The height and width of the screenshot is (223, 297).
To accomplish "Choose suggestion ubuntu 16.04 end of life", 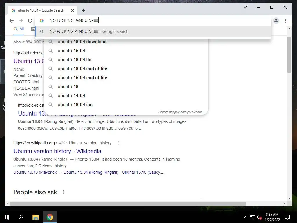I will pyautogui.click(x=126, y=78).
